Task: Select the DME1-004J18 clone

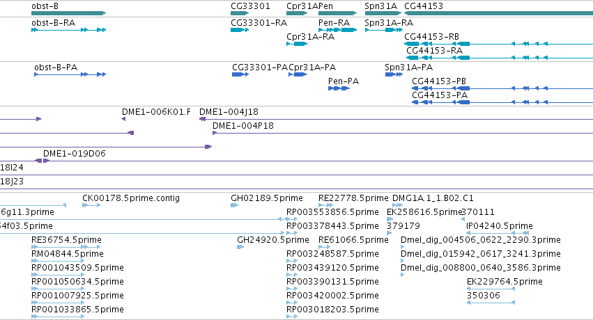Action: tap(396, 119)
